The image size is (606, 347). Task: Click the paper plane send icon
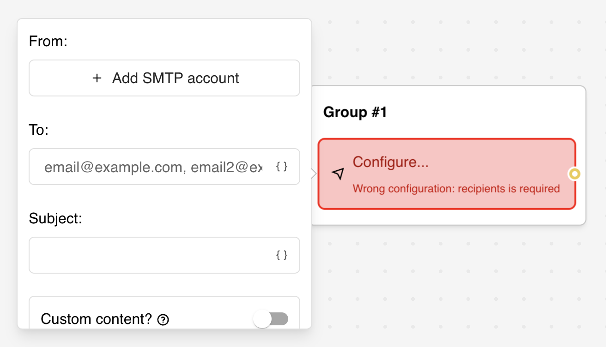338,173
